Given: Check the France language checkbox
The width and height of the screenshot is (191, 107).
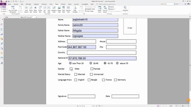Looking at the screenshot, I should [x=104, y=80].
